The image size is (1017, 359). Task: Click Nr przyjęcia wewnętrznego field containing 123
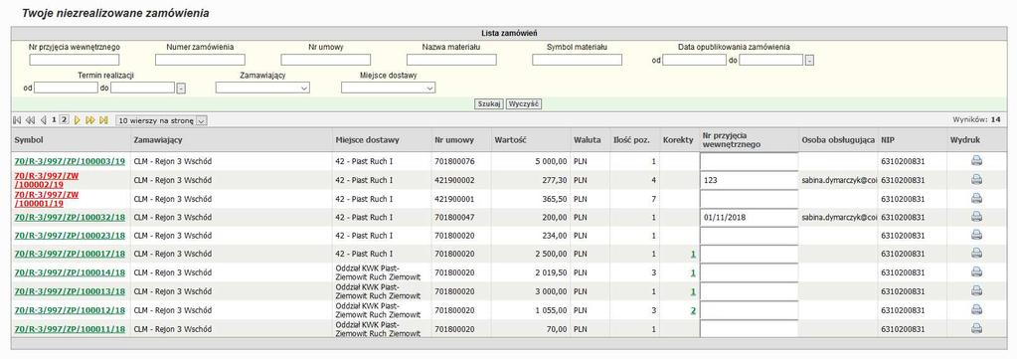pos(749,180)
